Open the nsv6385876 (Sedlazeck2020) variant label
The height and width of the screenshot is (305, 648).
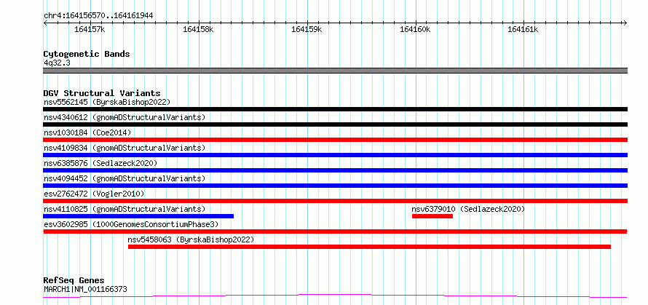click(100, 163)
